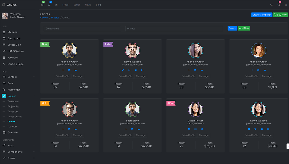289x164 pixels.
Task: Click Sean Black's LinkedIn icon
Action: click(138, 129)
